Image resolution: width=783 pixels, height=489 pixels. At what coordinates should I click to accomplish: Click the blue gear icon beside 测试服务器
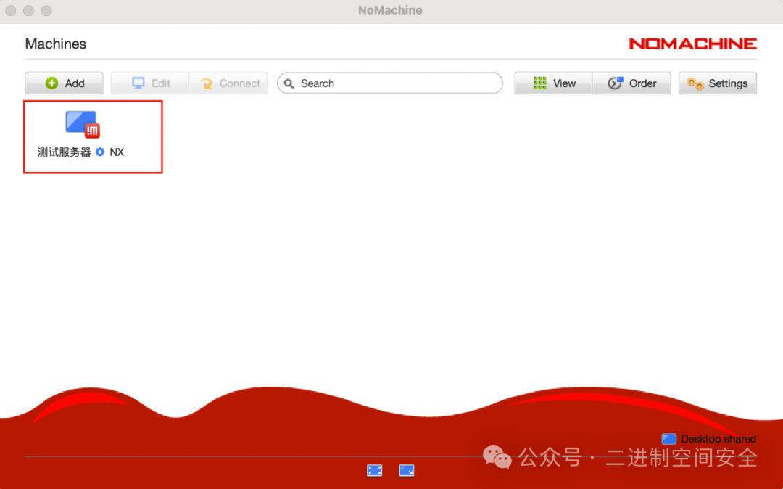[100, 152]
